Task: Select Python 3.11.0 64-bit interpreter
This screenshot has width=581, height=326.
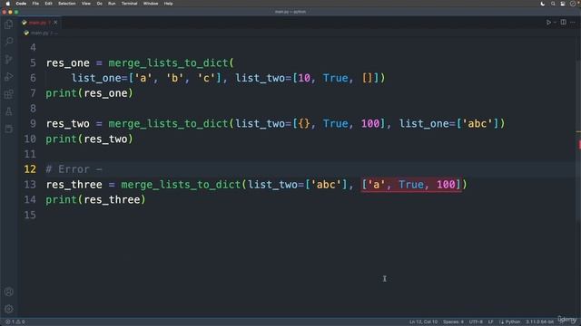Action: 539,322
